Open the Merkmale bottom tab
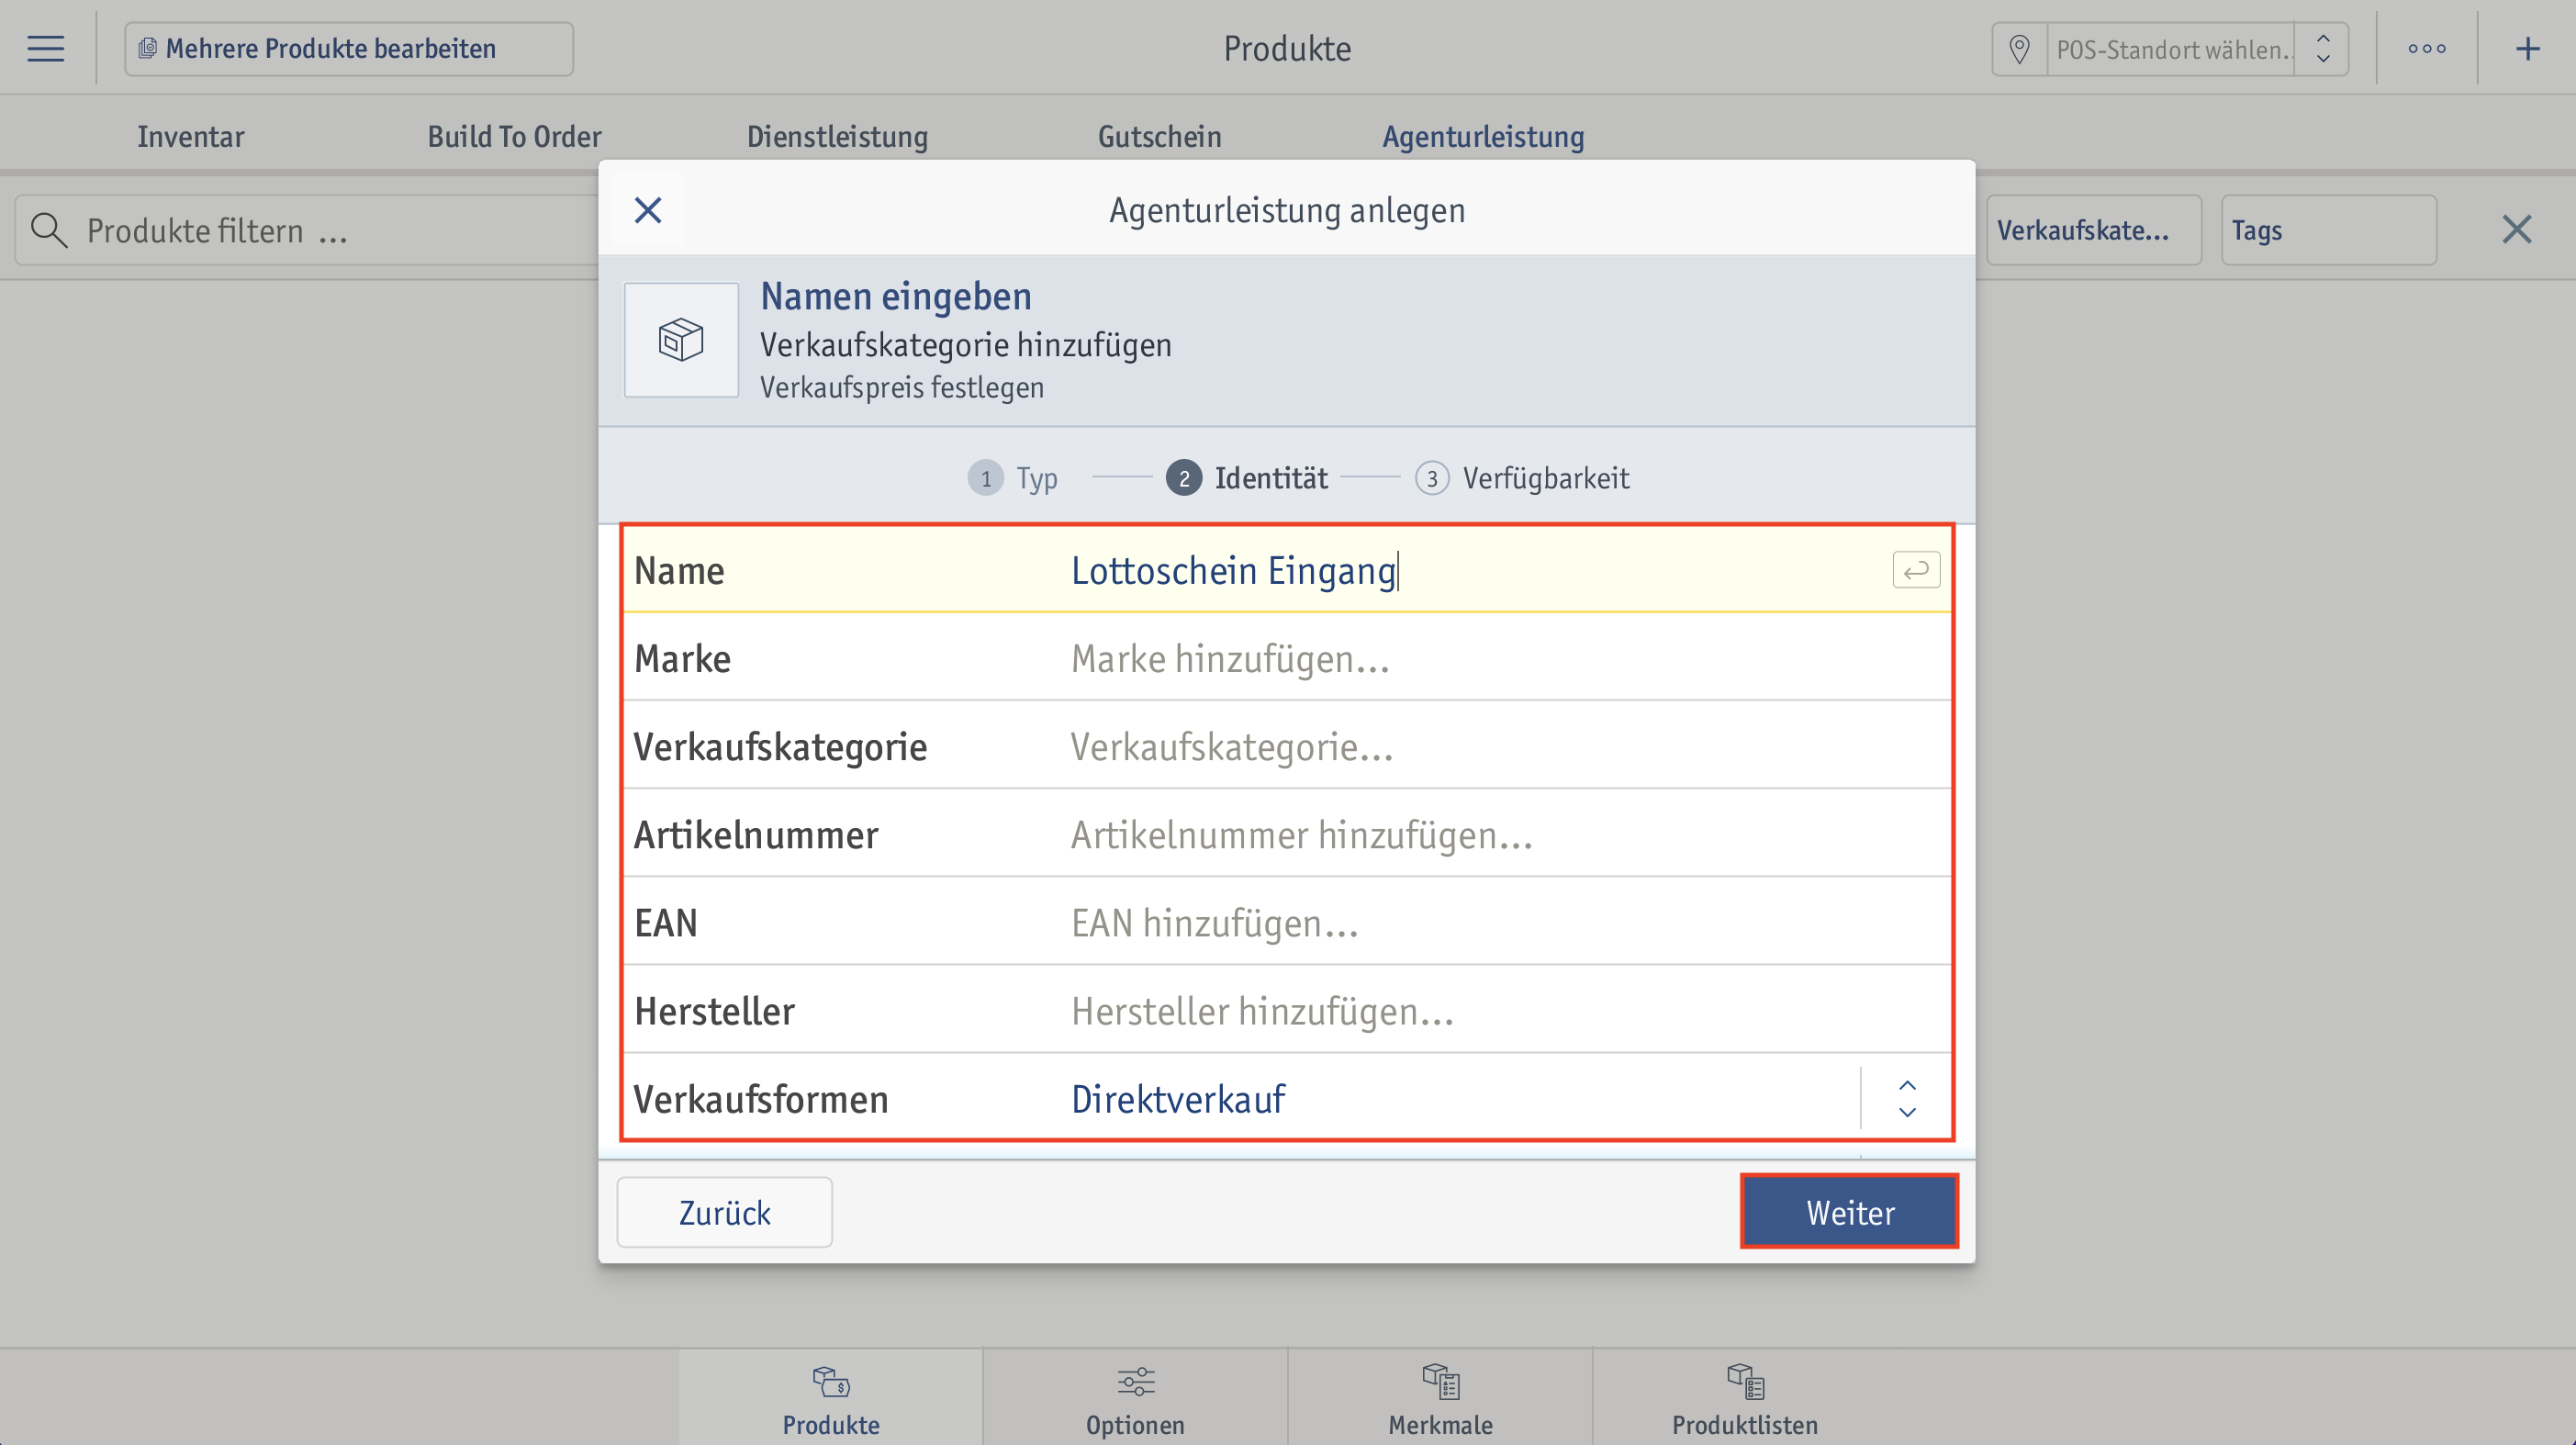 (1440, 1399)
